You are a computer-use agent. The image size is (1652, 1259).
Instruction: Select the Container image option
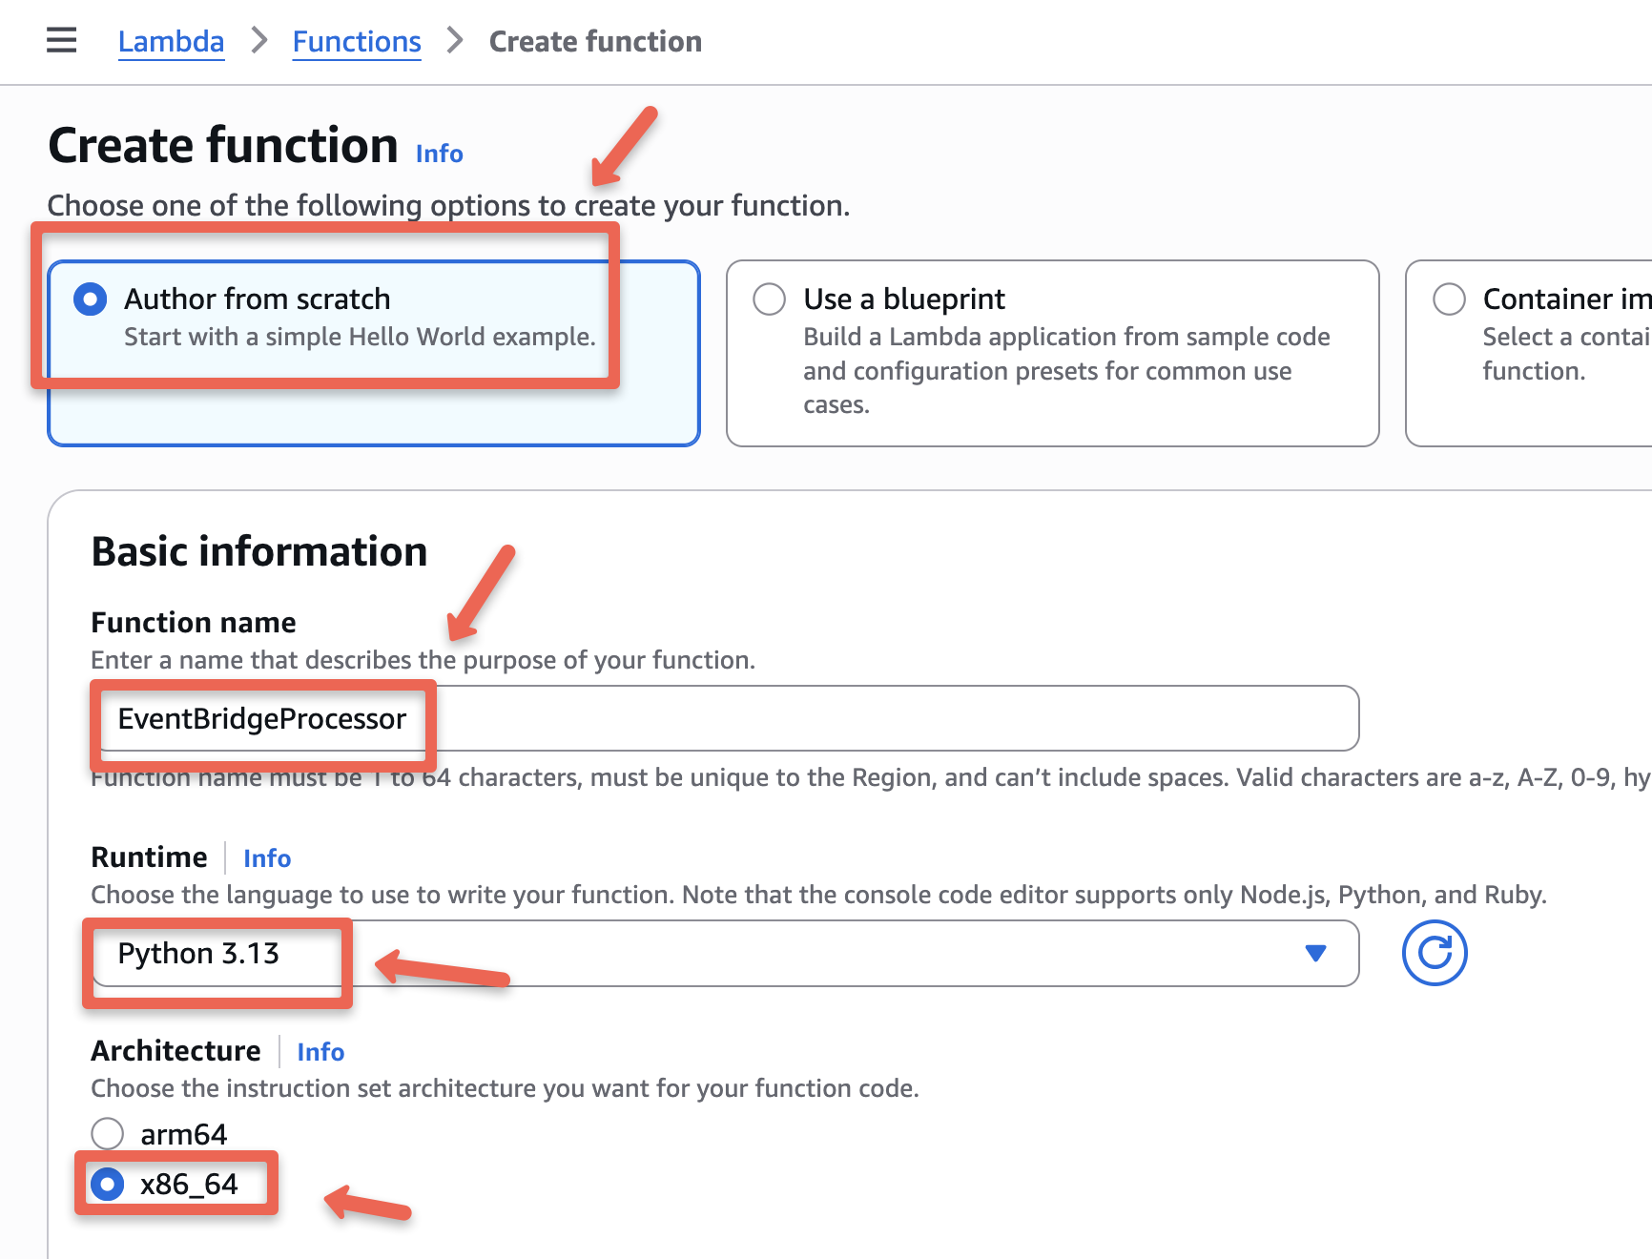pyautogui.click(x=1449, y=299)
